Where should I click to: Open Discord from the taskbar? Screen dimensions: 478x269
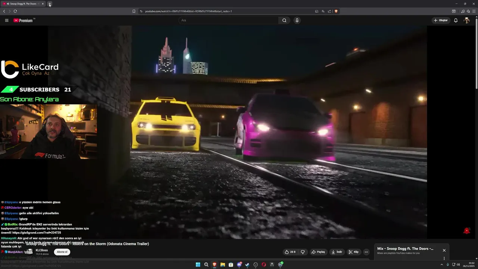coord(239,265)
